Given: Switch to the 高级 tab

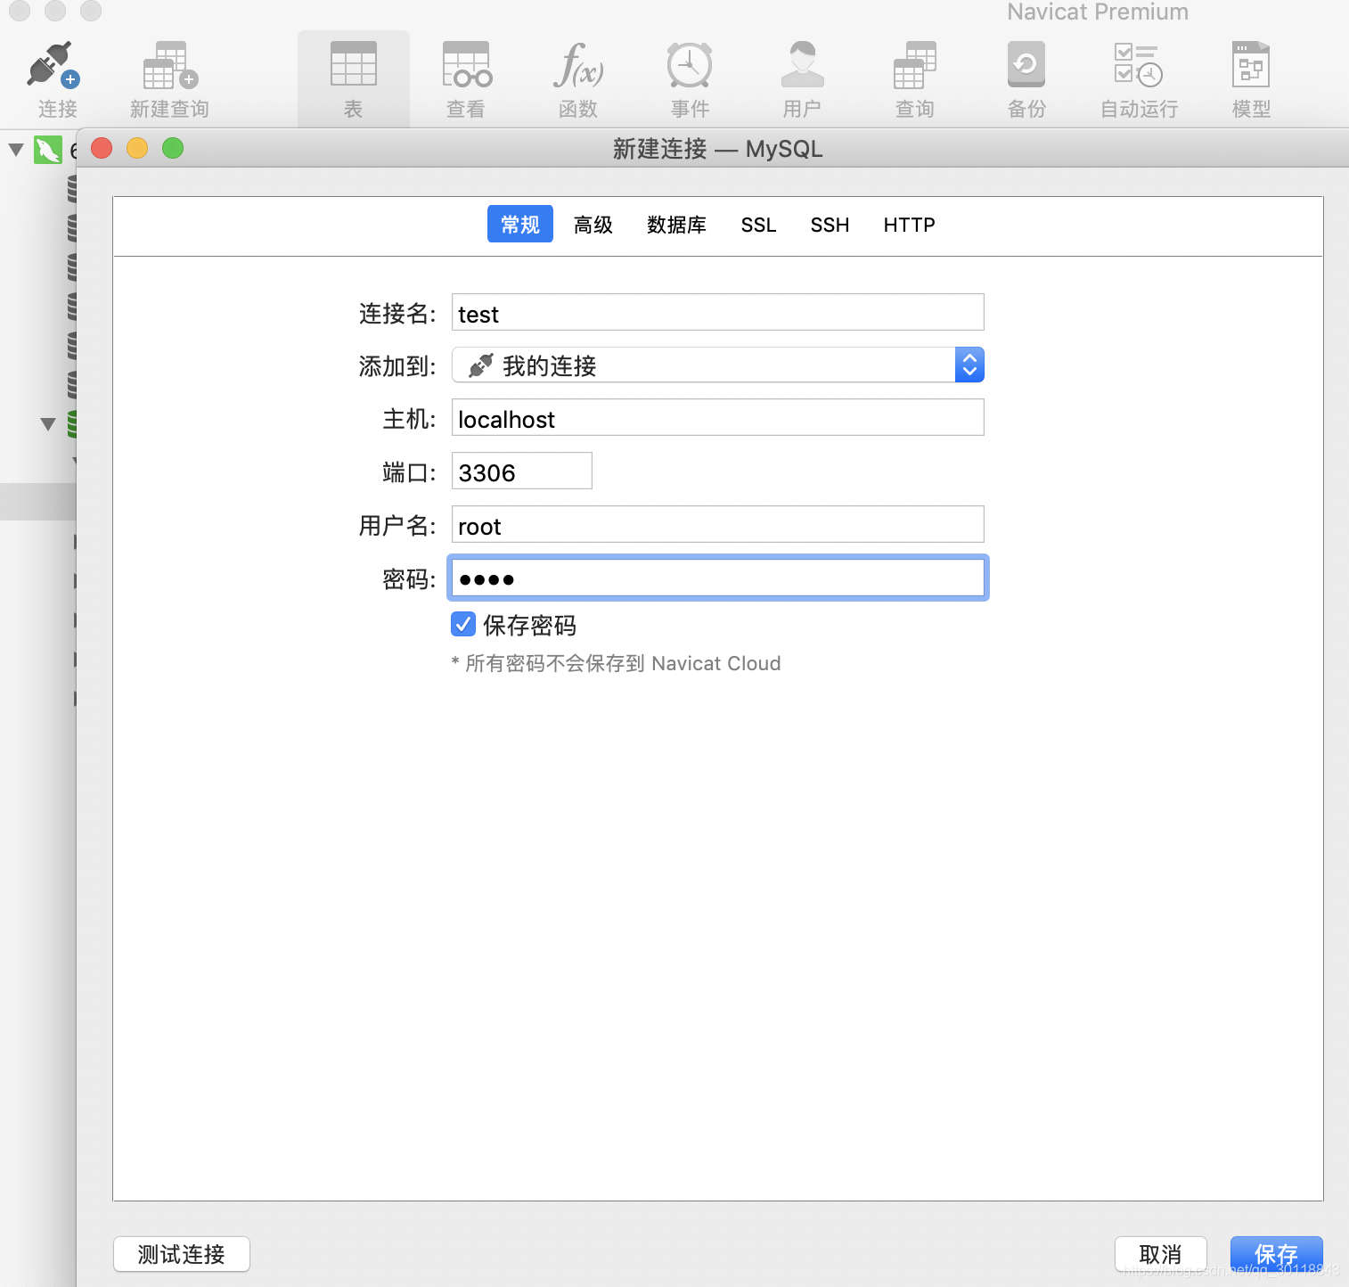Looking at the screenshot, I should click(593, 225).
